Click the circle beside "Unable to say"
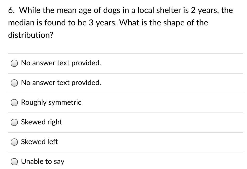Image resolution: width=247 pixels, height=169 pixels. tap(14, 161)
